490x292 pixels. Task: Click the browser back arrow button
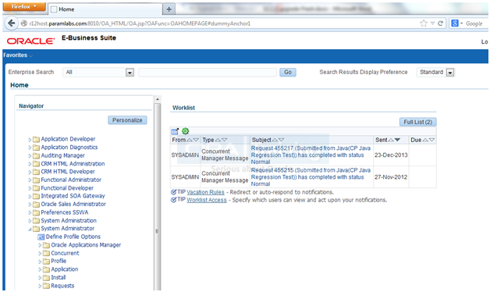click(x=11, y=23)
